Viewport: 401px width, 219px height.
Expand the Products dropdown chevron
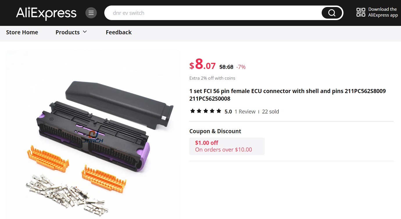(85, 32)
